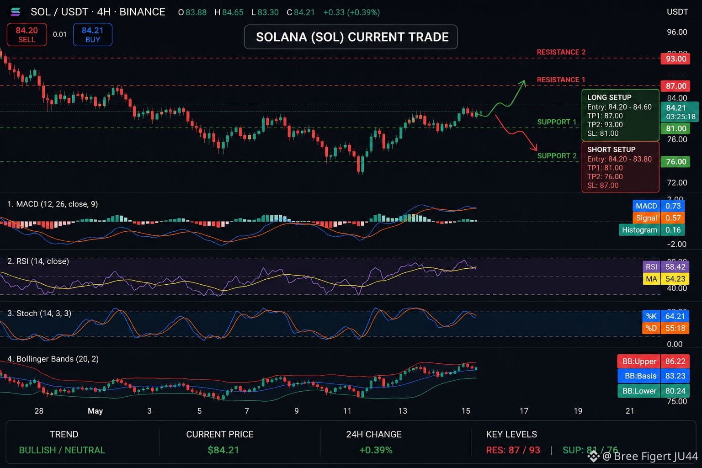The width and height of the screenshot is (702, 468).
Task: Click the blue 84.21 BUY button
Action: [92, 34]
